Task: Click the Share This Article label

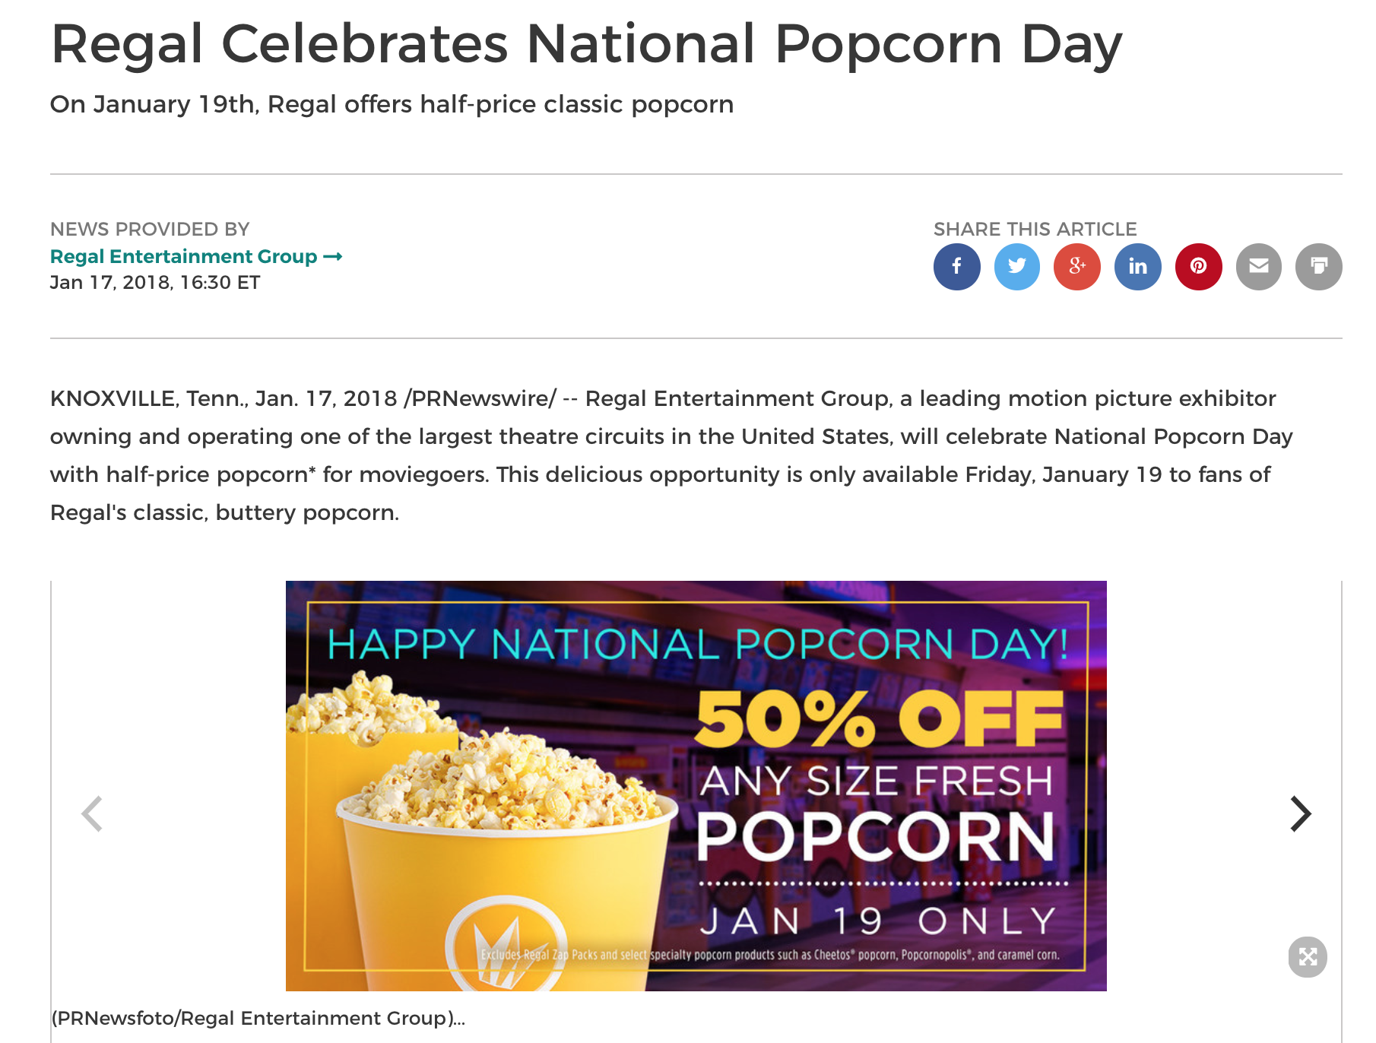Action: pos(1035,229)
